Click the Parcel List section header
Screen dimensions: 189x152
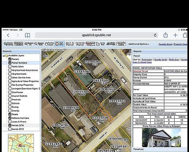[x=160, y=149]
